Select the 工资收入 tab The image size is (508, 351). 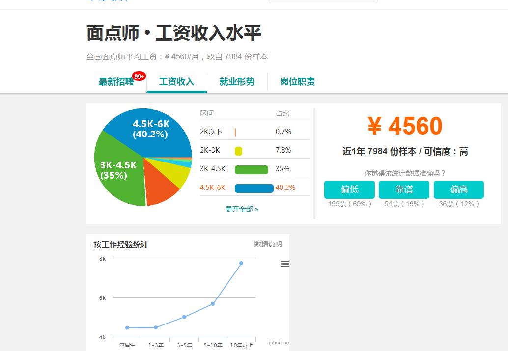(x=177, y=82)
